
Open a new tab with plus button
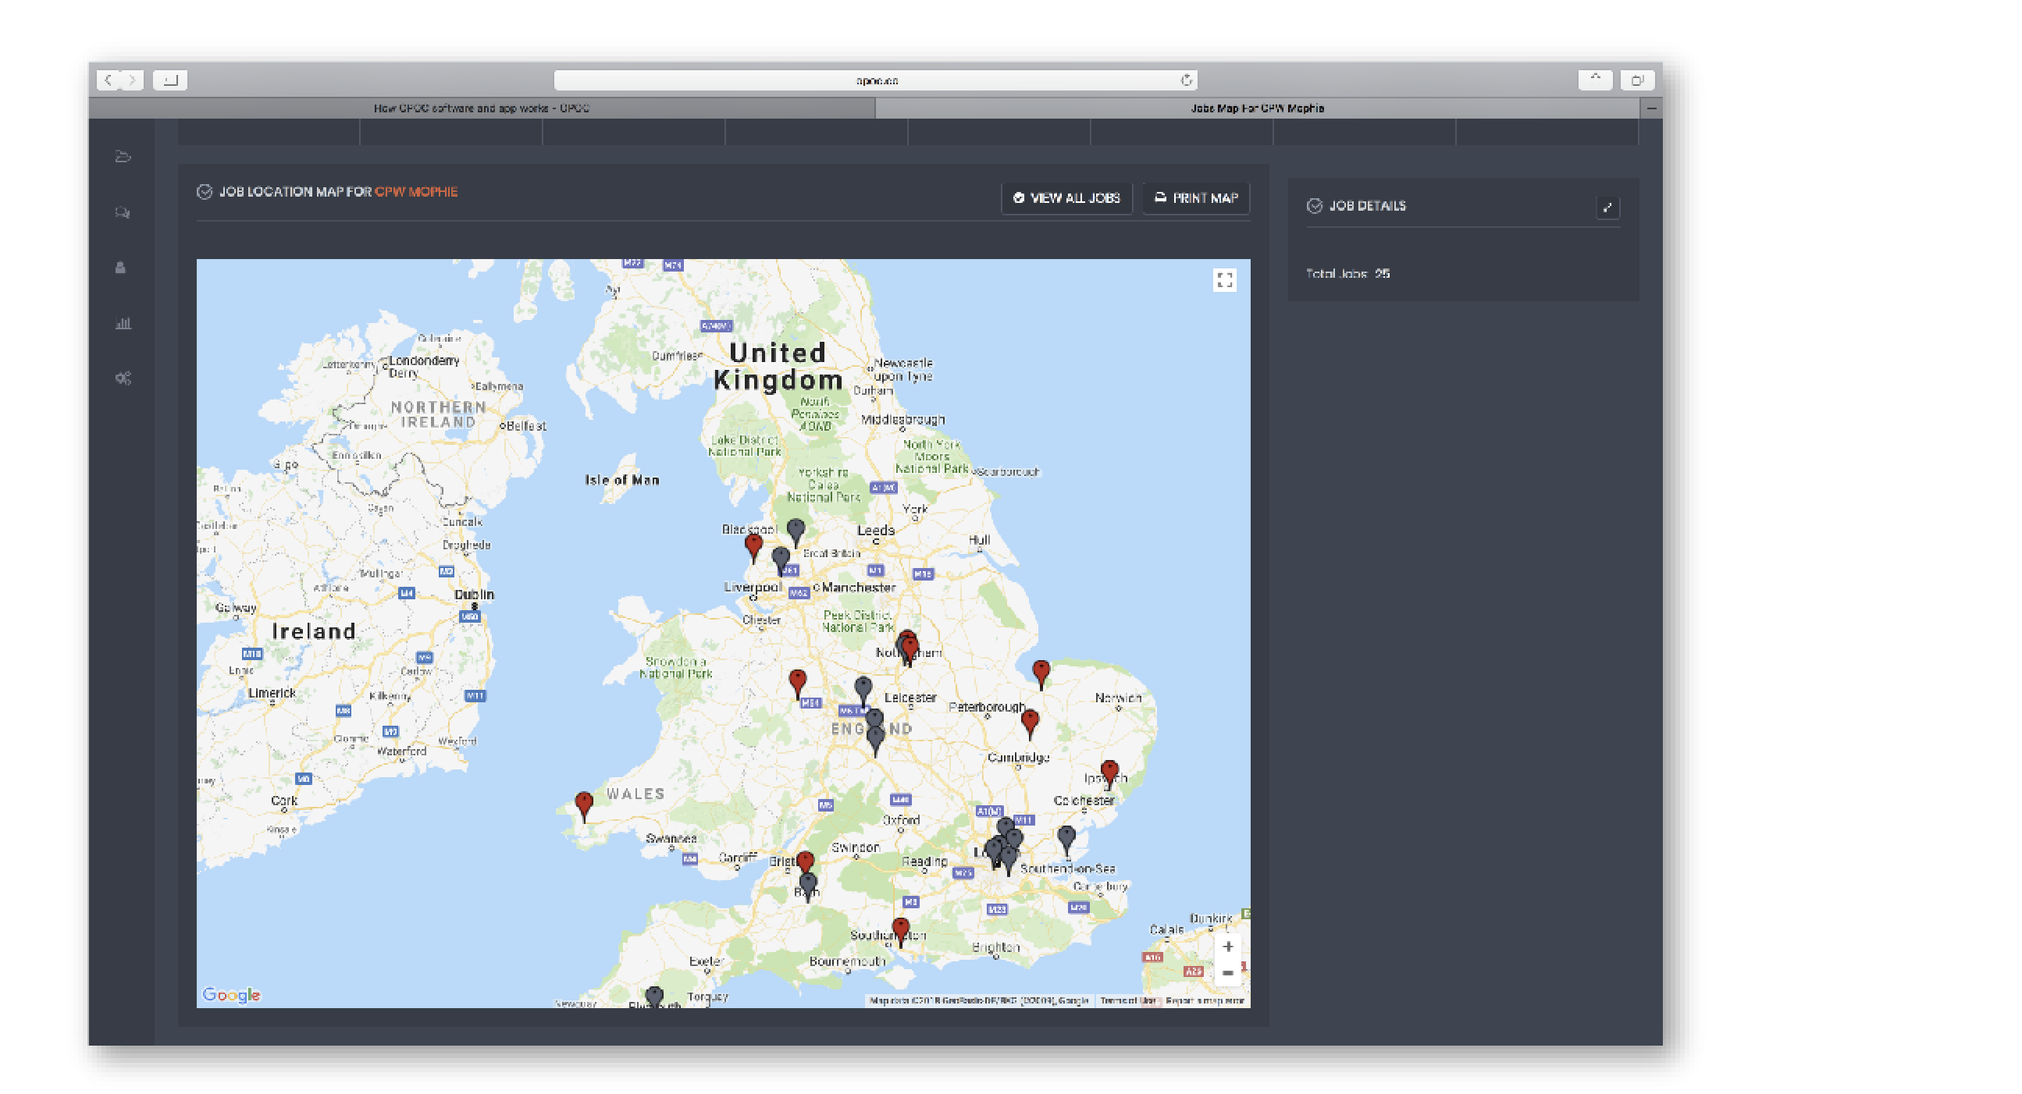(1650, 108)
